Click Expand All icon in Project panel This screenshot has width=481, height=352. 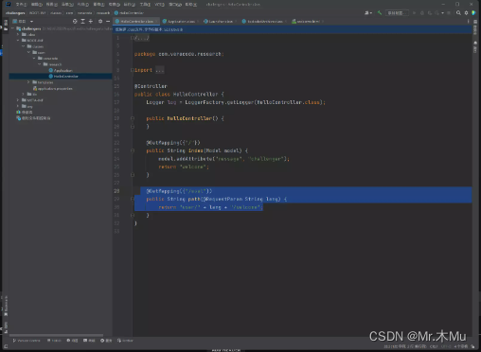click(82, 21)
